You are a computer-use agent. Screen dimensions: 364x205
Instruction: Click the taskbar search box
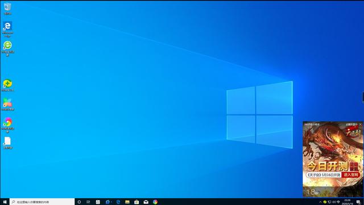(42, 202)
